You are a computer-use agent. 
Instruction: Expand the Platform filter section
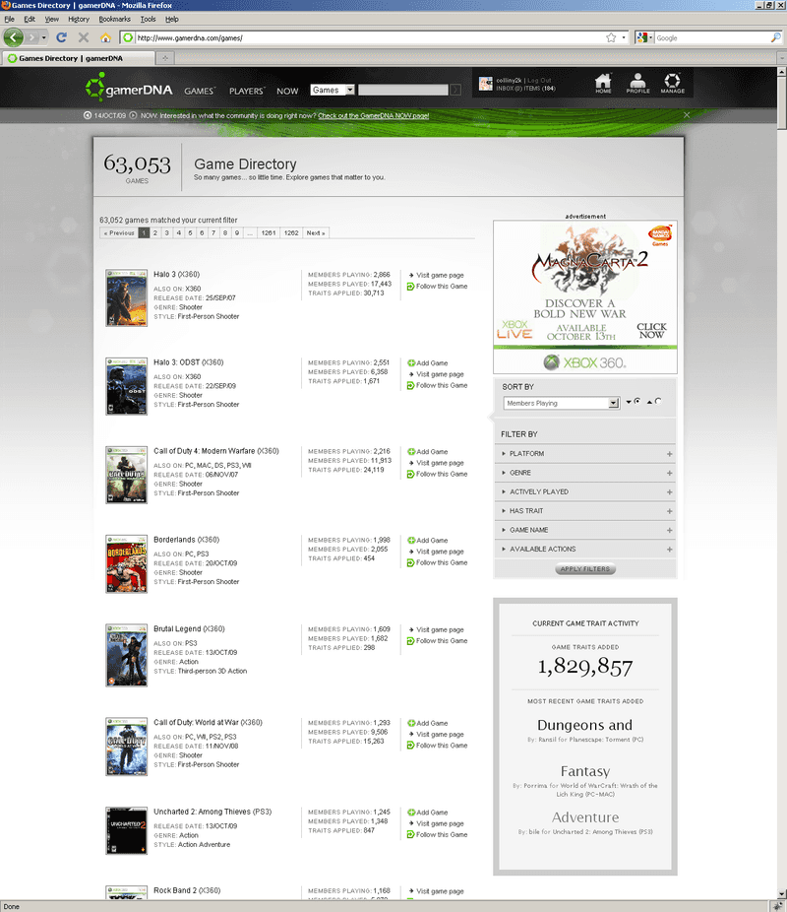click(669, 454)
